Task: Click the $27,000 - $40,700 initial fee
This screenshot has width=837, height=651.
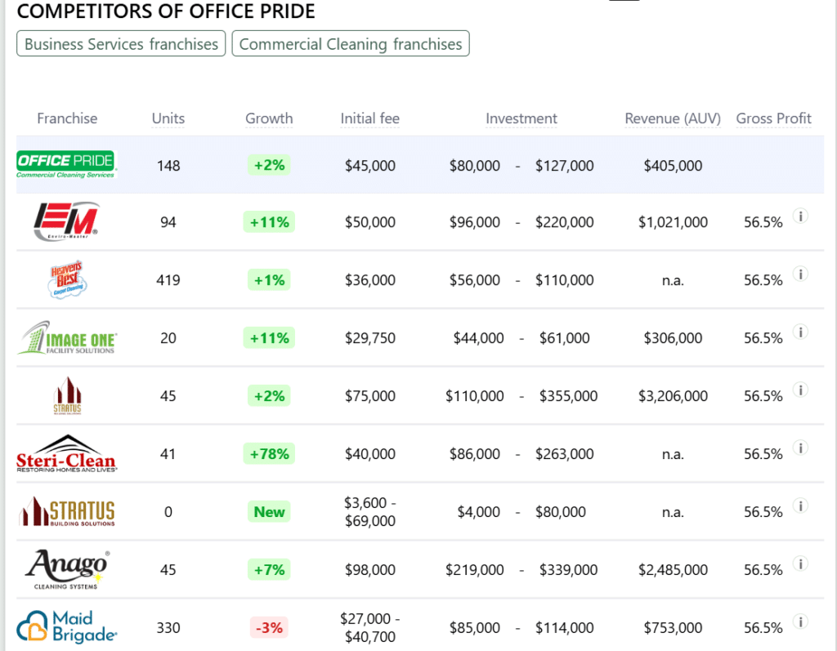Action: pos(370,627)
